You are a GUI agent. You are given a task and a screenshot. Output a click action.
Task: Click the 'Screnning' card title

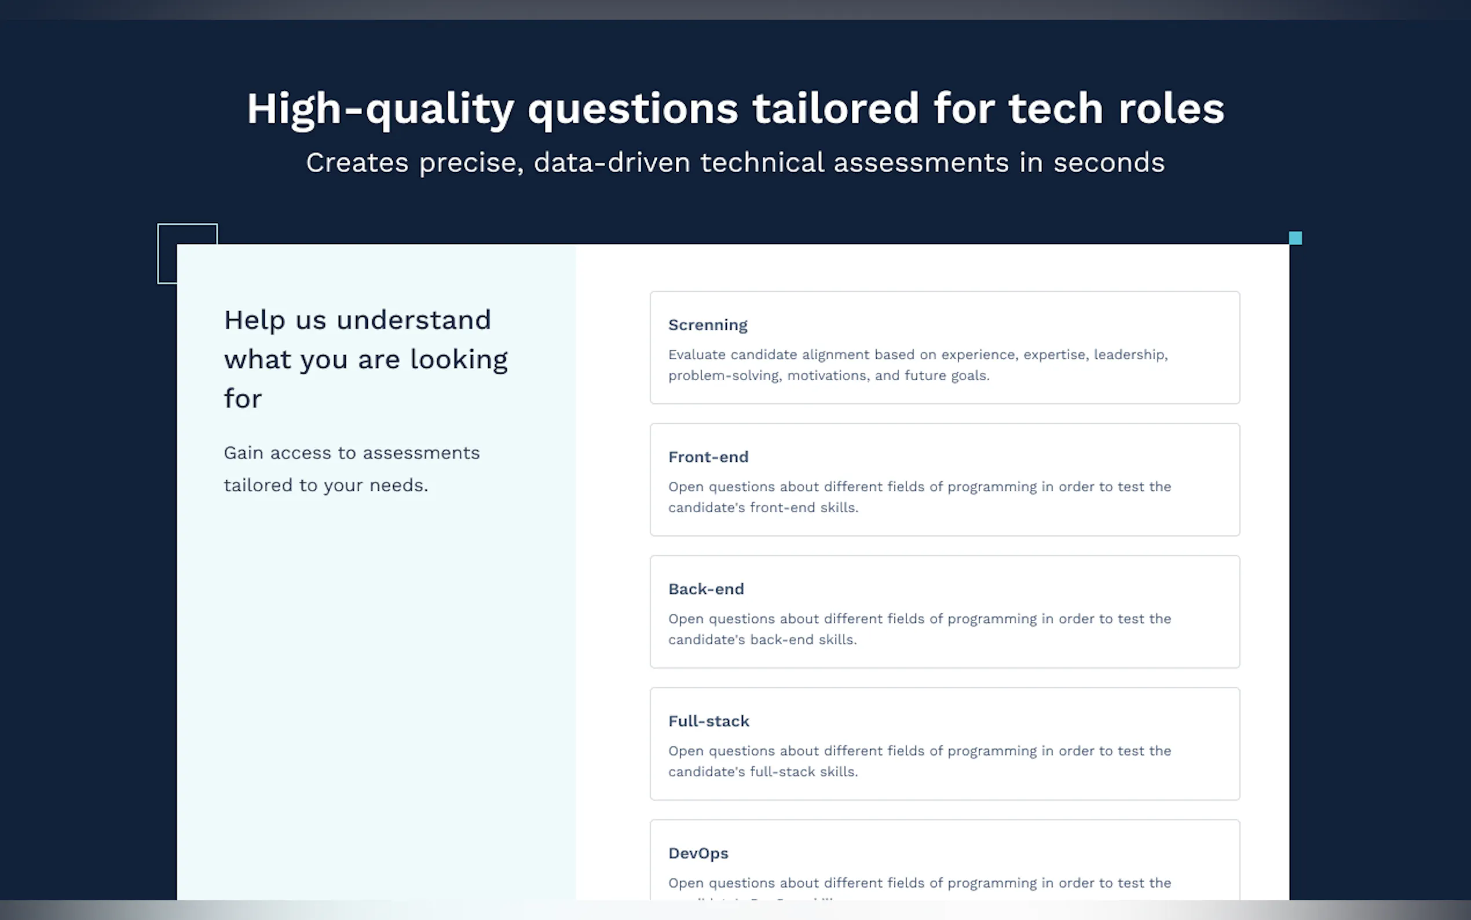708,325
